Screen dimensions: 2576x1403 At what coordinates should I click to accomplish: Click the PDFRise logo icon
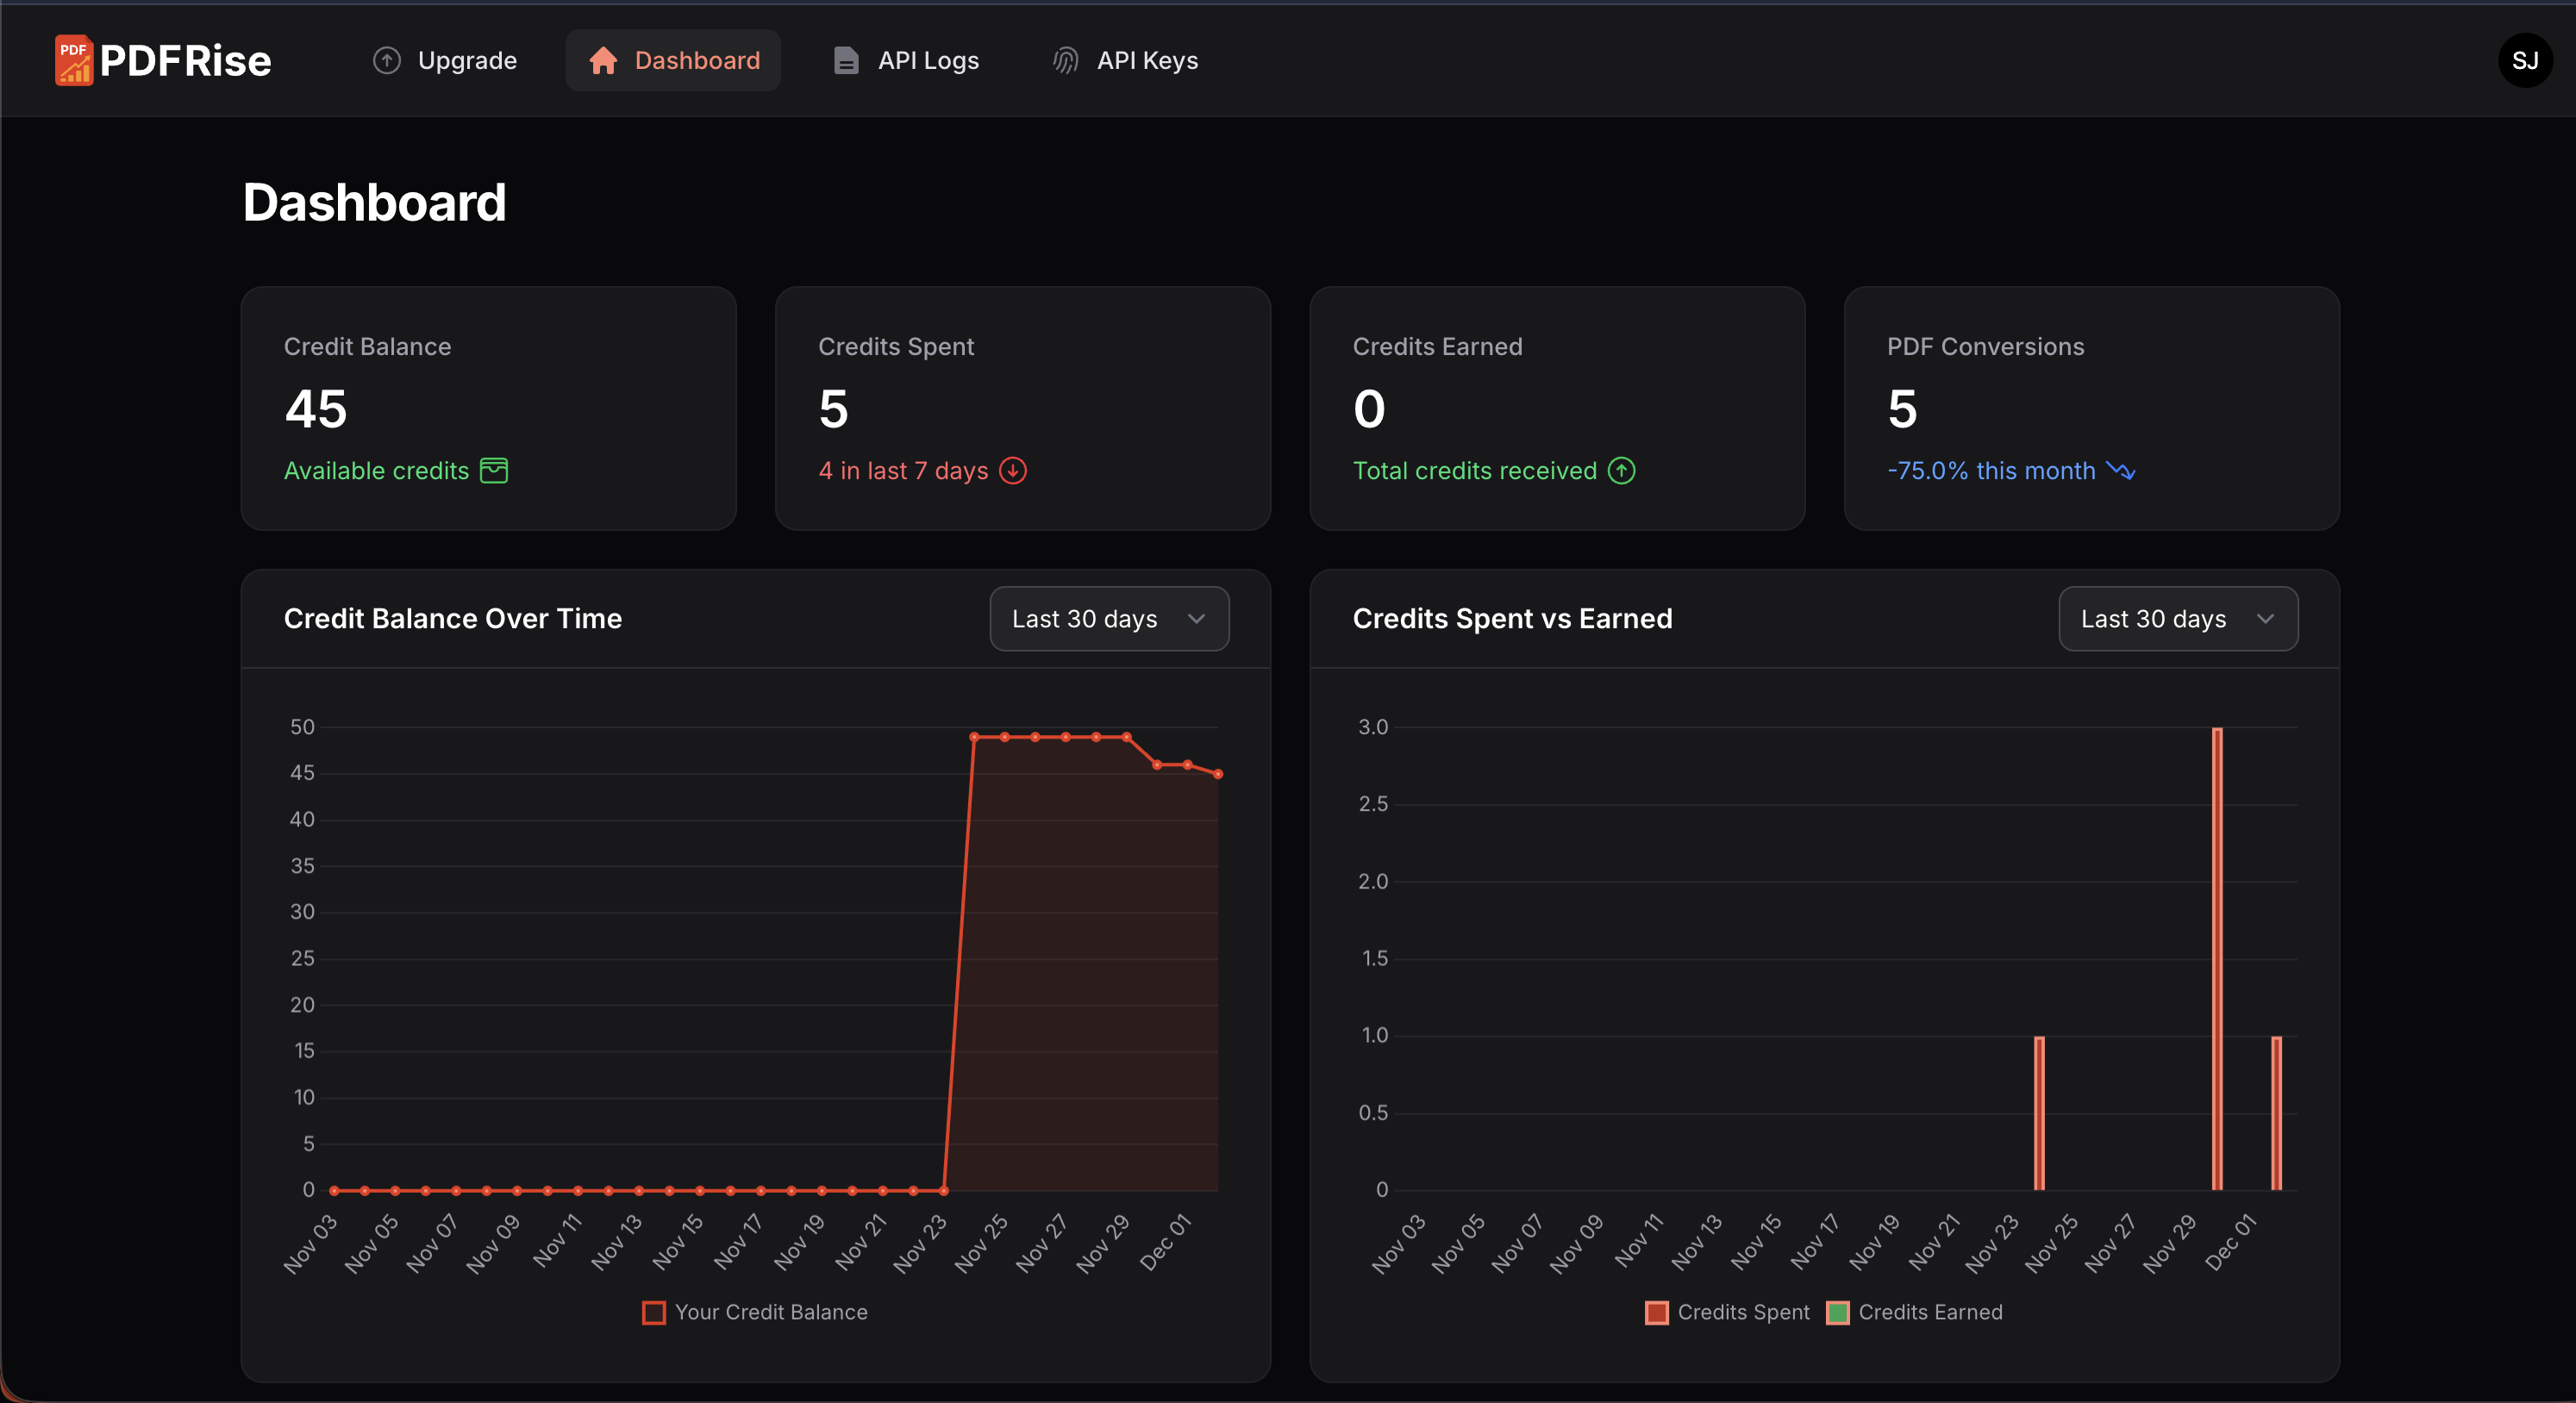[x=74, y=60]
